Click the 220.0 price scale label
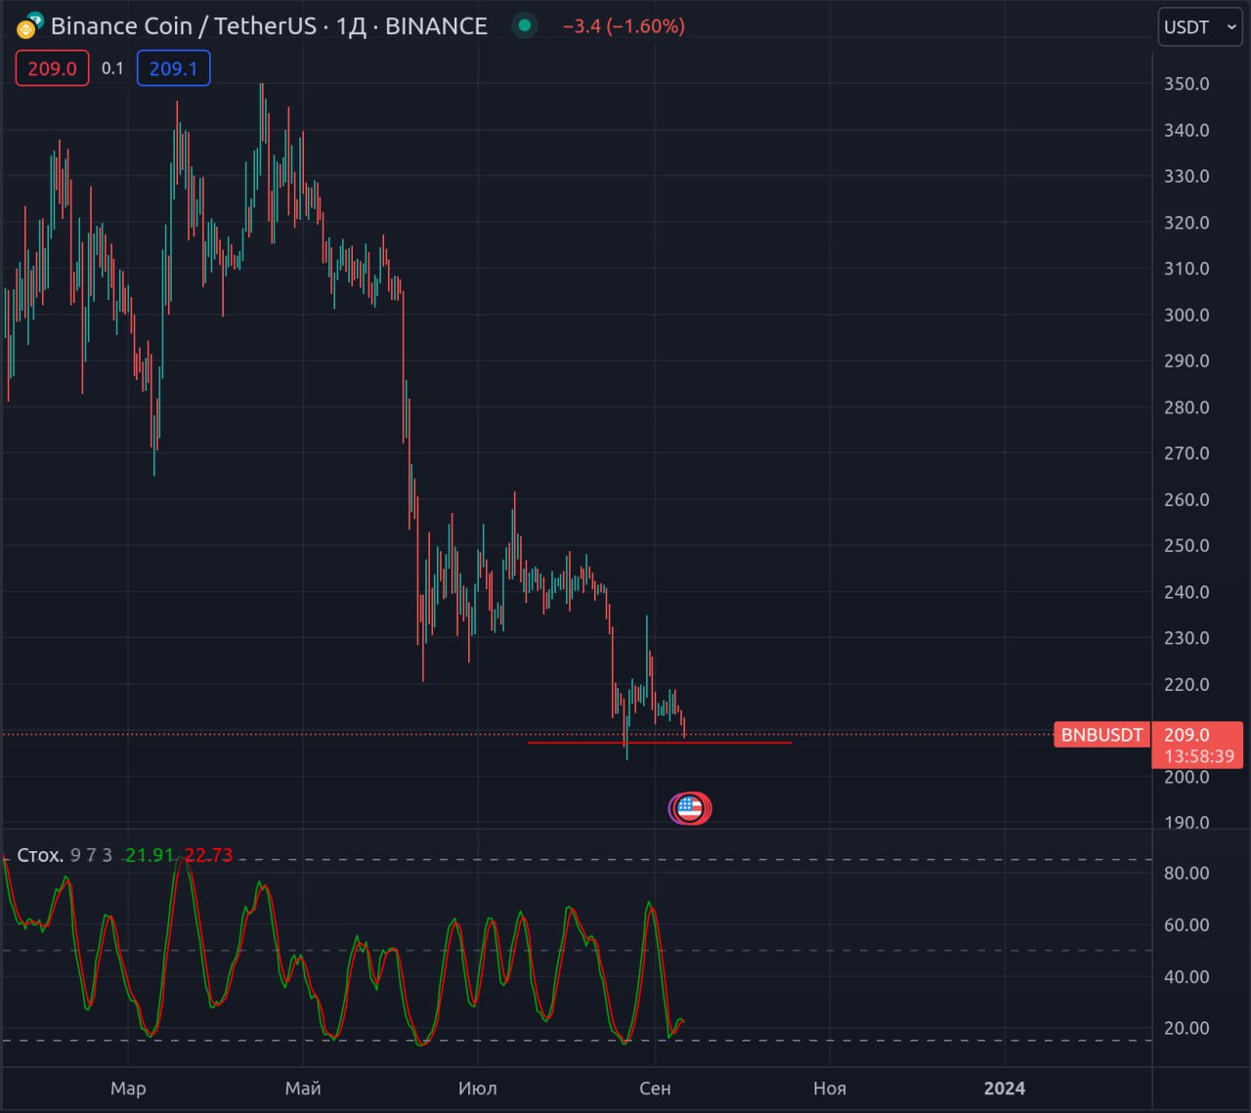The height and width of the screenshot is (1113, 1251). (x=1186, y=684)
